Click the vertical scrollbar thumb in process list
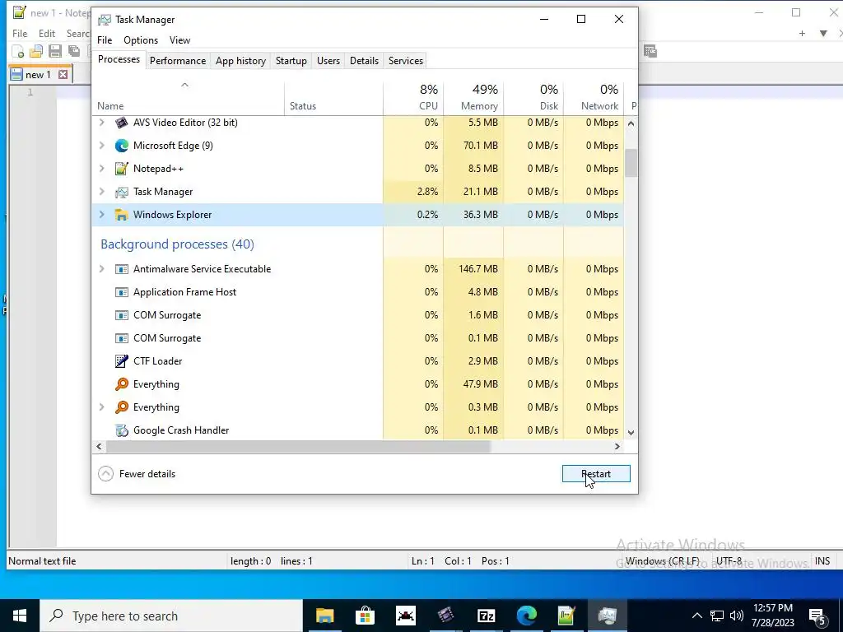843x632 pixels. (x=631, y=162)
